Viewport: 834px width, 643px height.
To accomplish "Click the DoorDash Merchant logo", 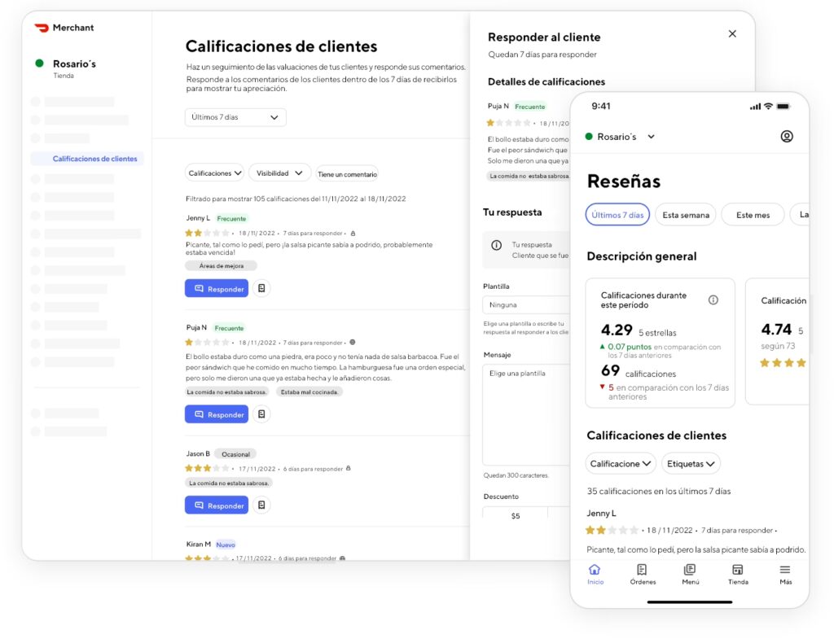I will [x=64, y=28].
